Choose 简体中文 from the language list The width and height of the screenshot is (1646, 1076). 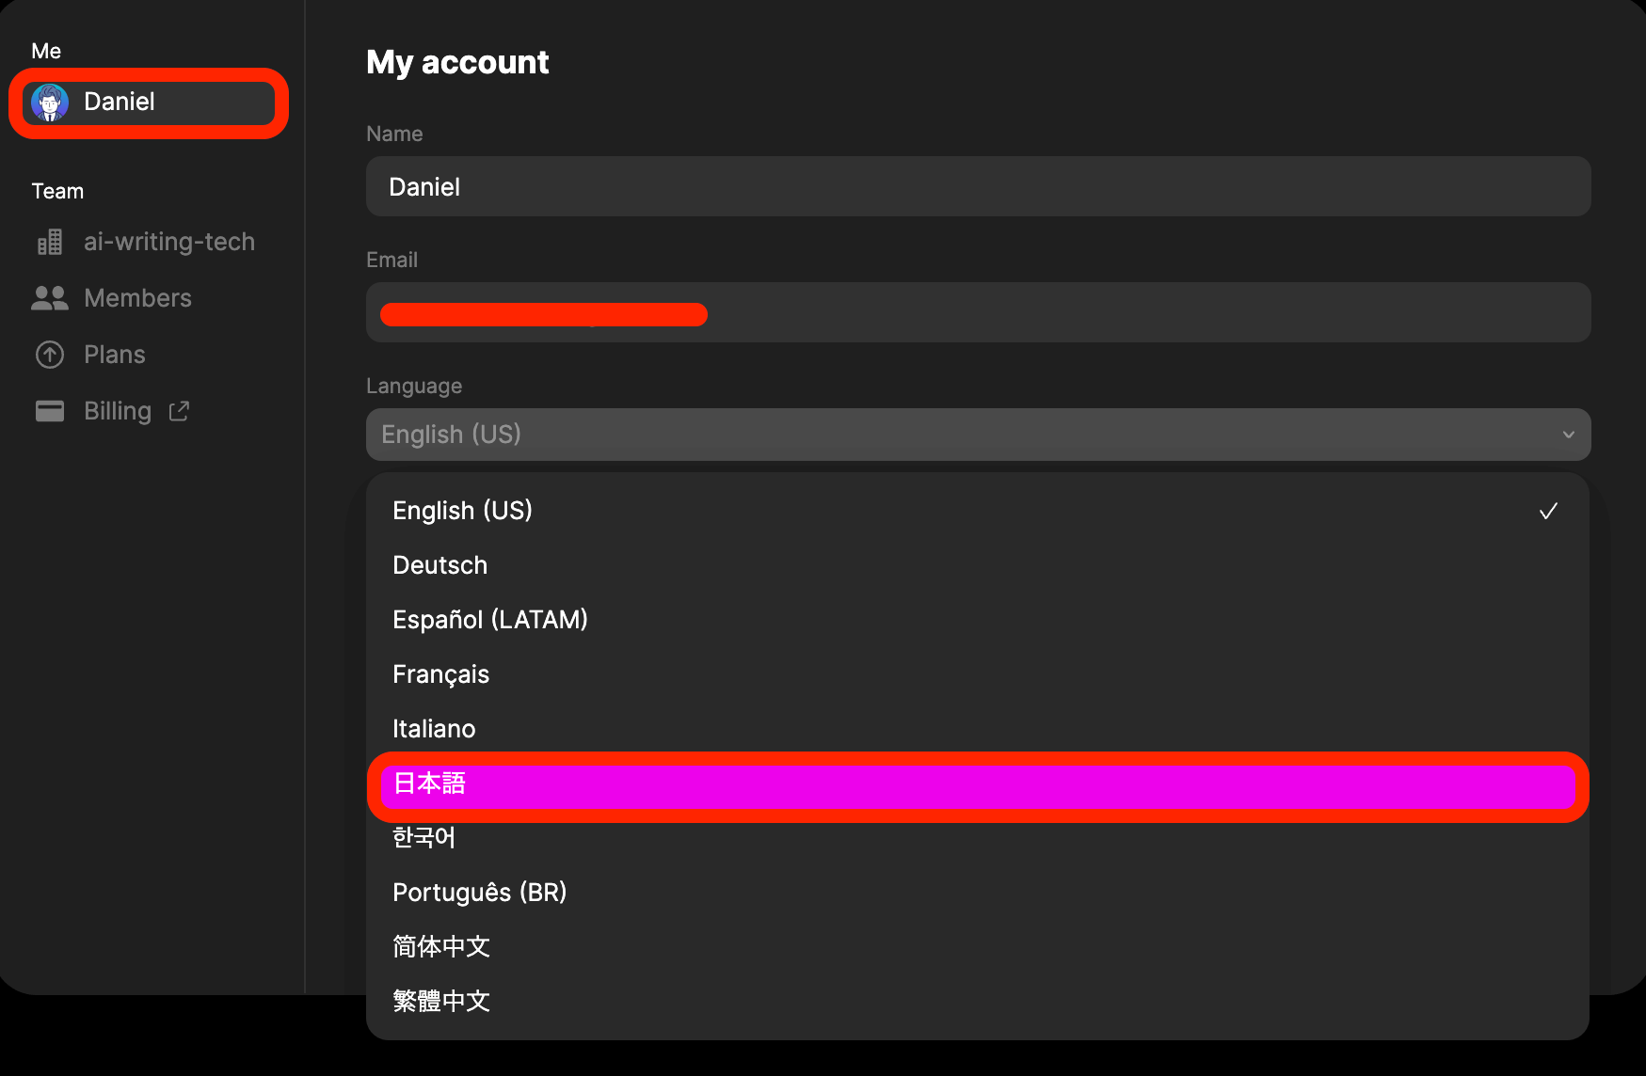[x=441, y=946]
